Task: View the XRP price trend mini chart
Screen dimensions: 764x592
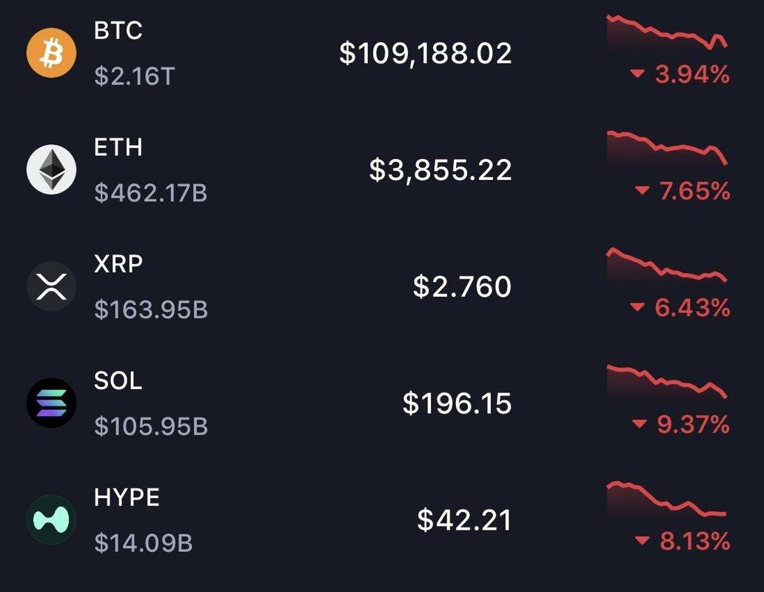Action: (667, 266)
